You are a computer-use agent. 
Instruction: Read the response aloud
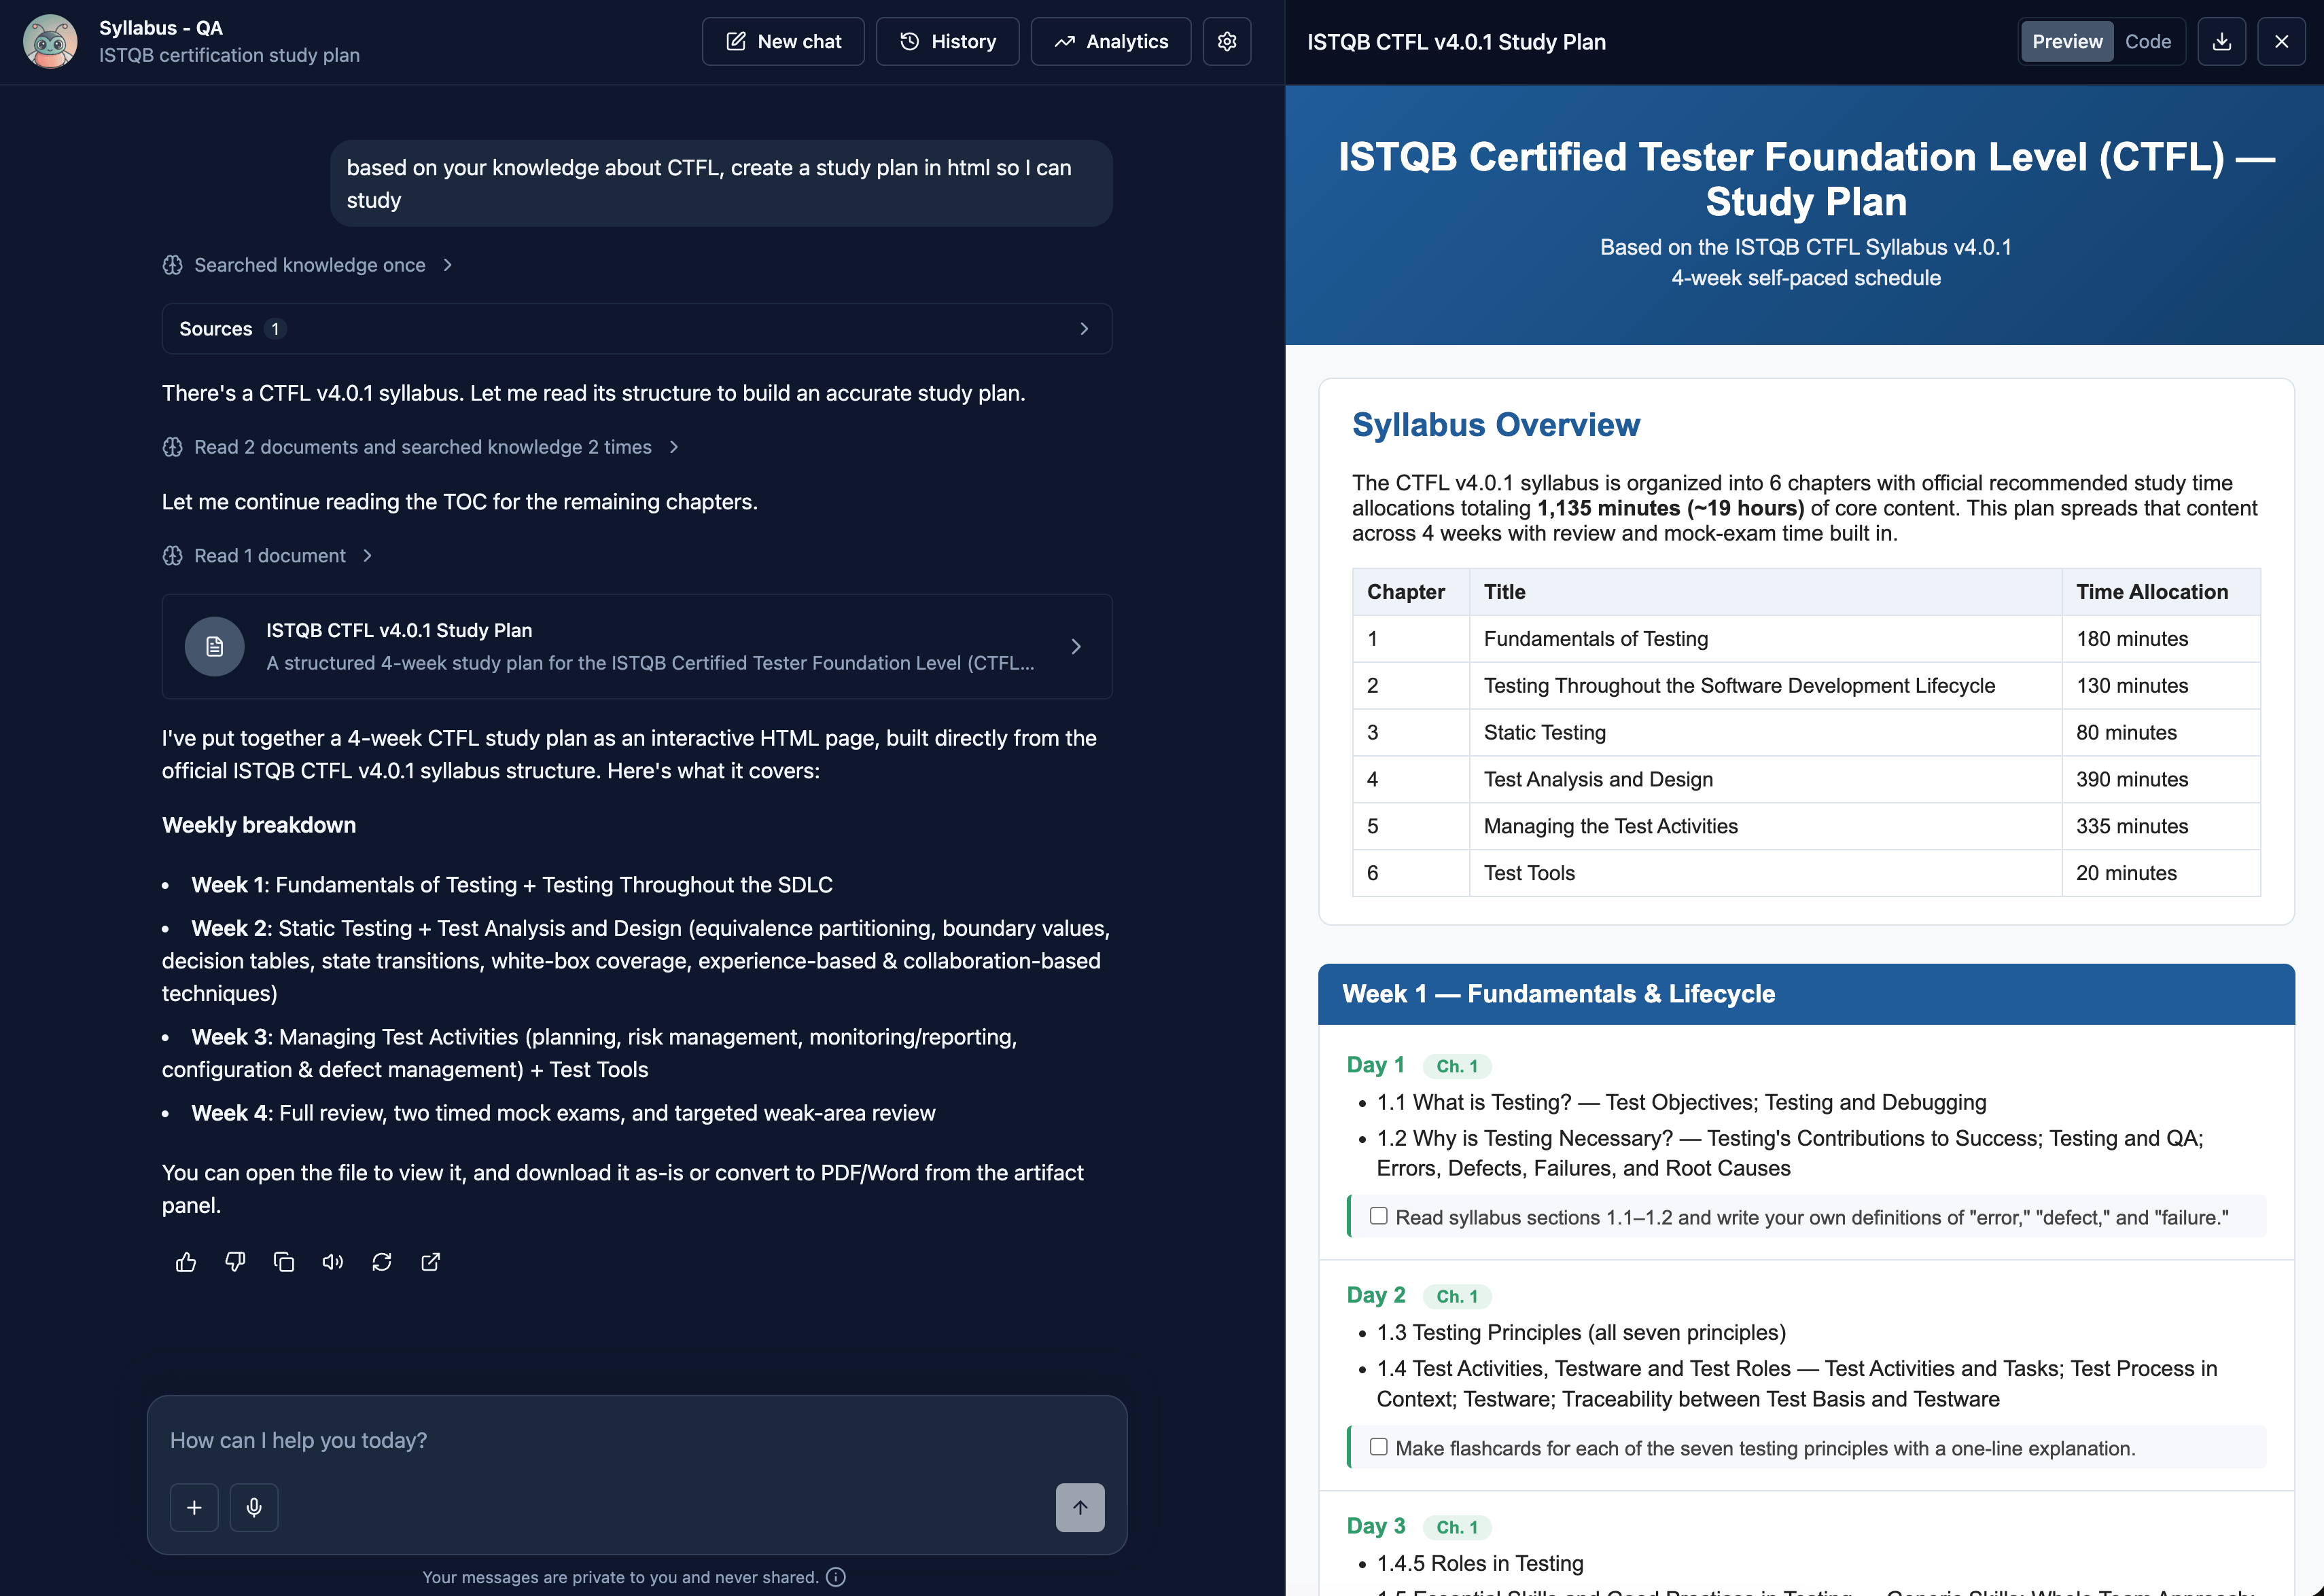click(x=333, y=1262)
